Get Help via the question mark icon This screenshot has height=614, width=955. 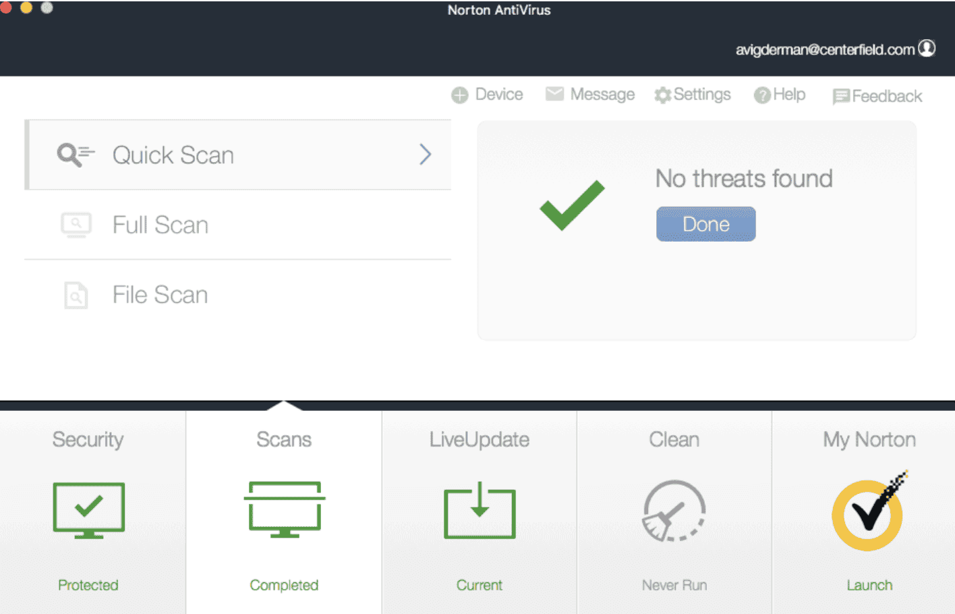pyautogui.click(x=761, y=95)
